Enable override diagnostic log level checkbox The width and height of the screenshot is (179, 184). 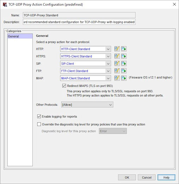click(39, 124)
